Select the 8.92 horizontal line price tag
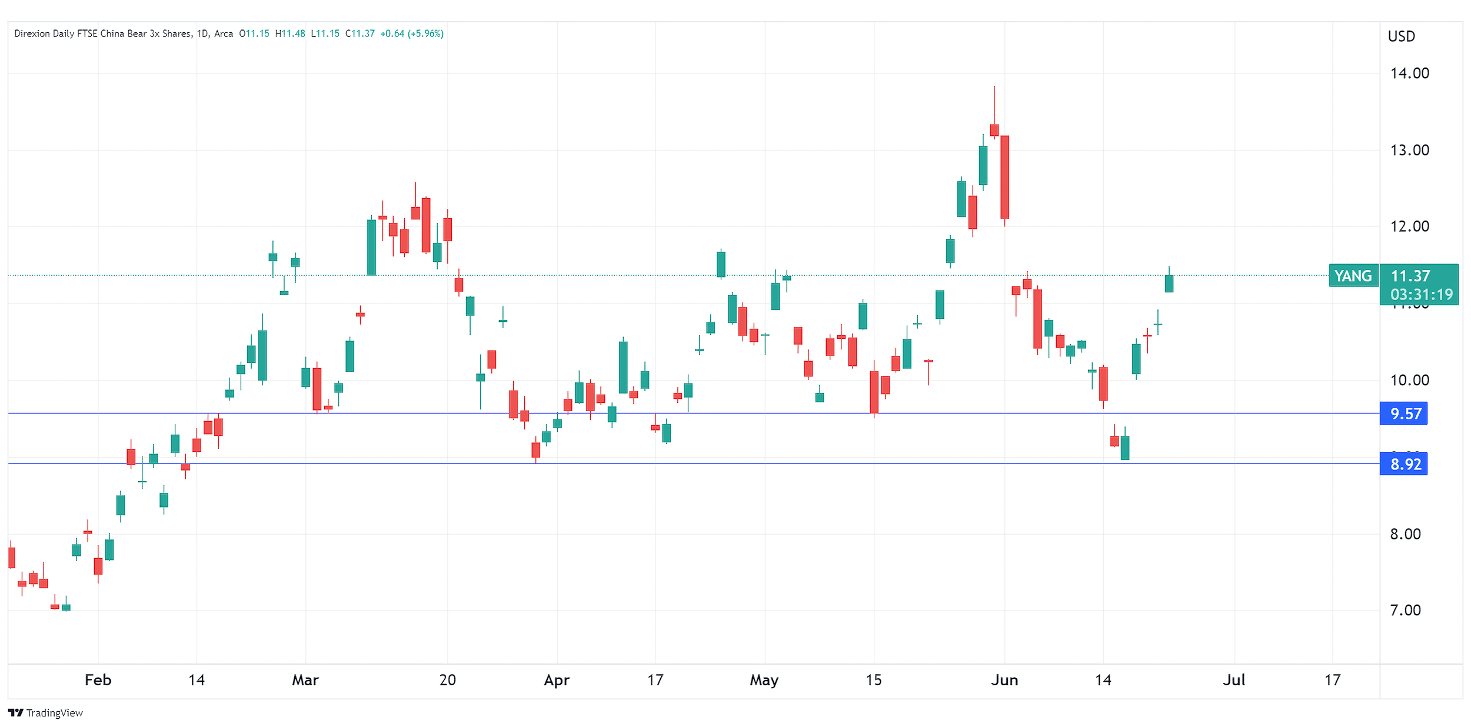The image size is (1471, 727). [1403, 464]
